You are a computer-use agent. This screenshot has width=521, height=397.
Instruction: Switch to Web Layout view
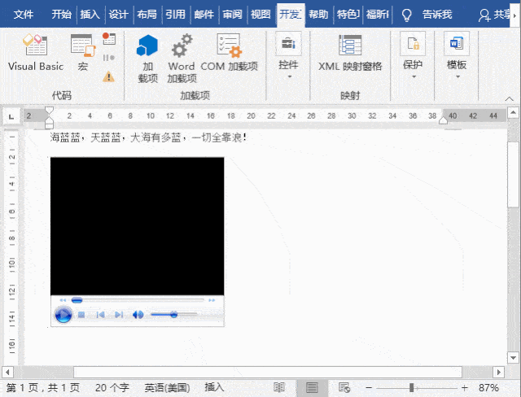tap(344, 388)
